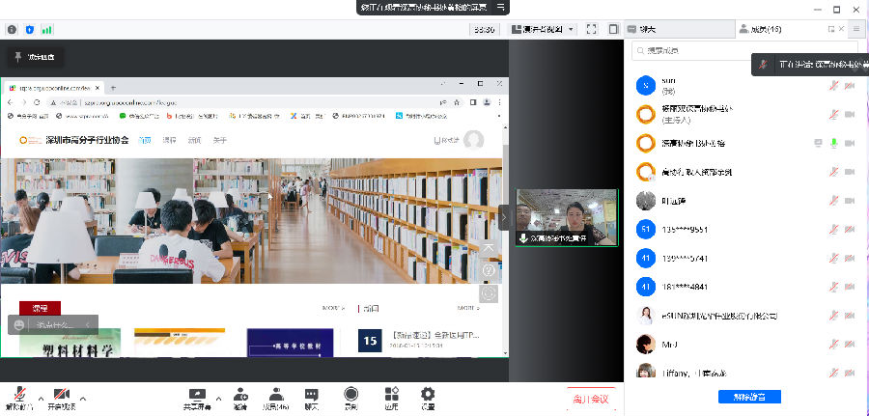Viewport: 869px width, 416px height.
Task: Select member row Mr.J
Action: [746, 345]
